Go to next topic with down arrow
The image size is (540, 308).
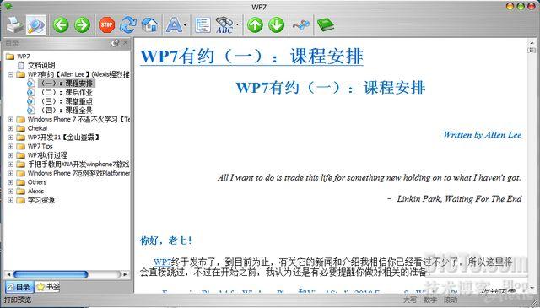[x=277, y=25]
